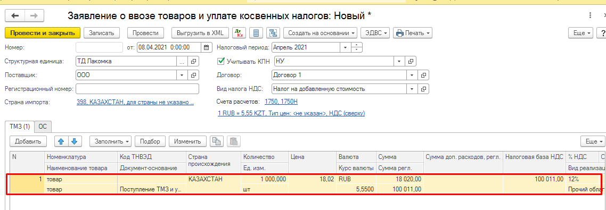The image size is (606, 210).
Task: Click the date field 08.04.2021
Action: tap(169, 47)
